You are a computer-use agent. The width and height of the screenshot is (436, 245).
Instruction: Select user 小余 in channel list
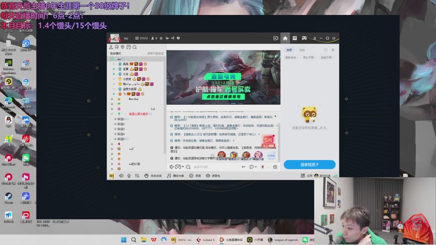tap(126, 74)
